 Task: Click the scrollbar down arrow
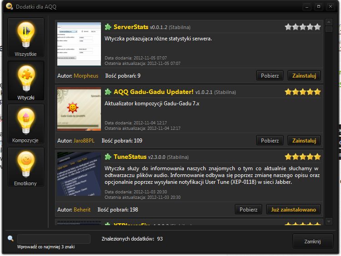(x=329, y=221)
